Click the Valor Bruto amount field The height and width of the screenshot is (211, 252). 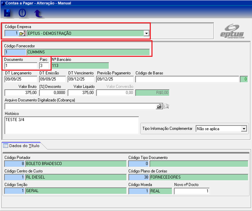tap(21, 93)
